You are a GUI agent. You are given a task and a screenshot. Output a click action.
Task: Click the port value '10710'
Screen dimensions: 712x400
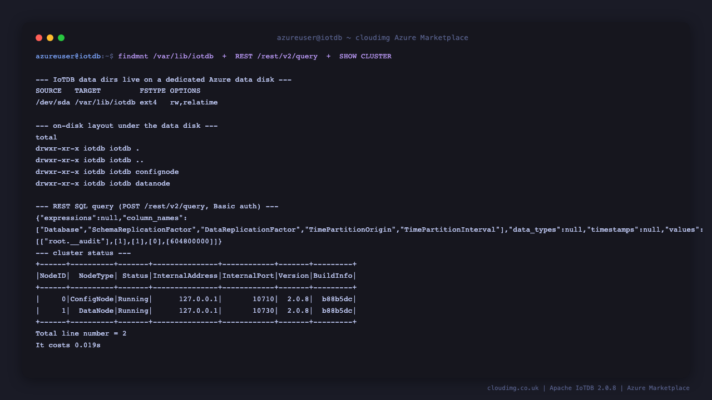(263, 299)
